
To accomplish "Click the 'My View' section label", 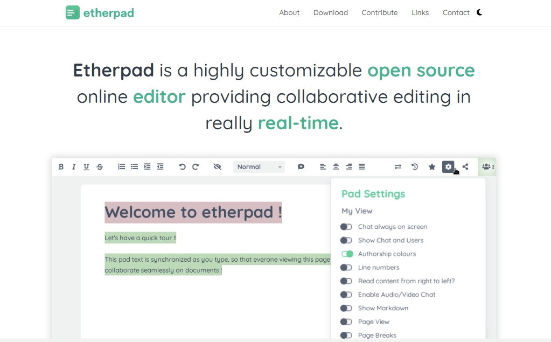I will 357,211.
